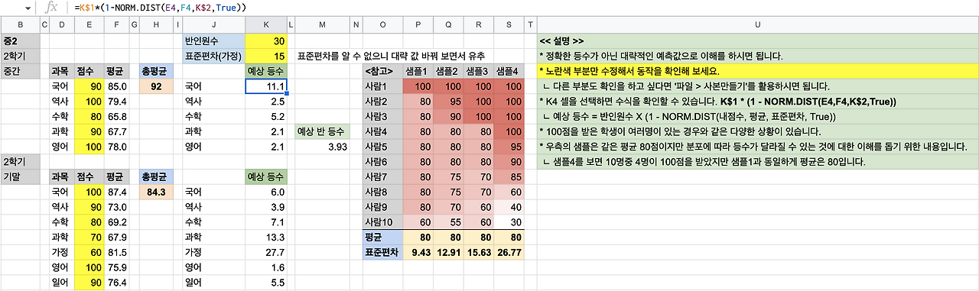This screenshot has width=979, height=291.
Task: Select the 샘플4를 보면 explanation line
Action: tap(757, 162)
